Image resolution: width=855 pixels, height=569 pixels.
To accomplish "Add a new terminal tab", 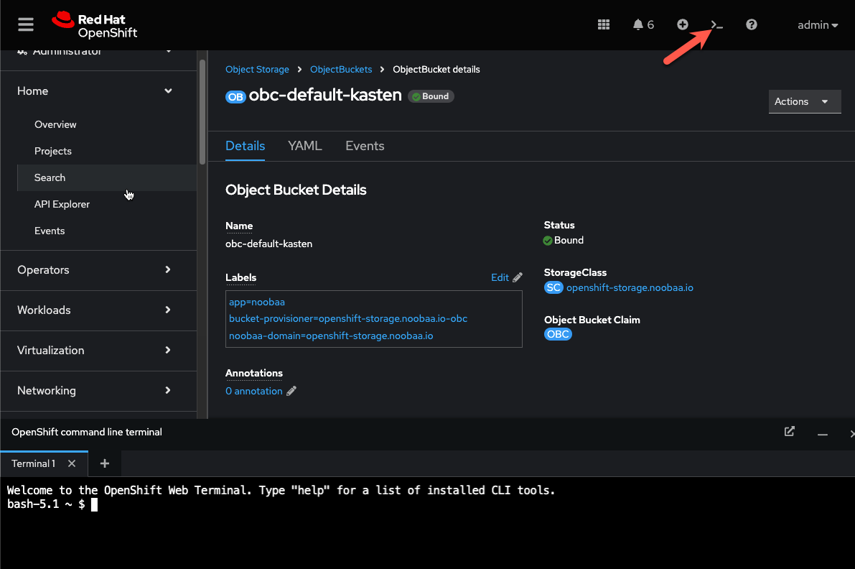I will pos(105,463).
